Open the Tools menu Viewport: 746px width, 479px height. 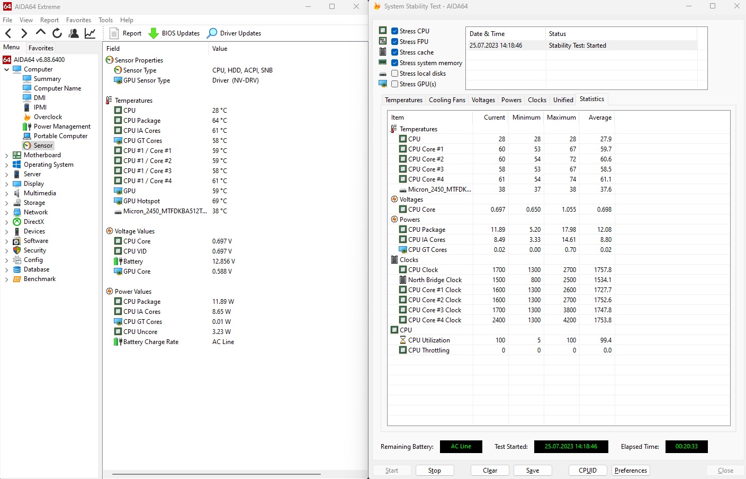[x=105, y=20]
